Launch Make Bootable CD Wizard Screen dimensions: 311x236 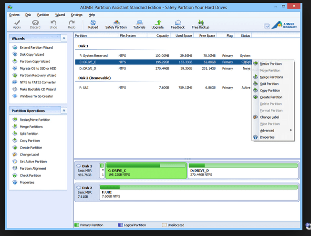pos(34,89)
